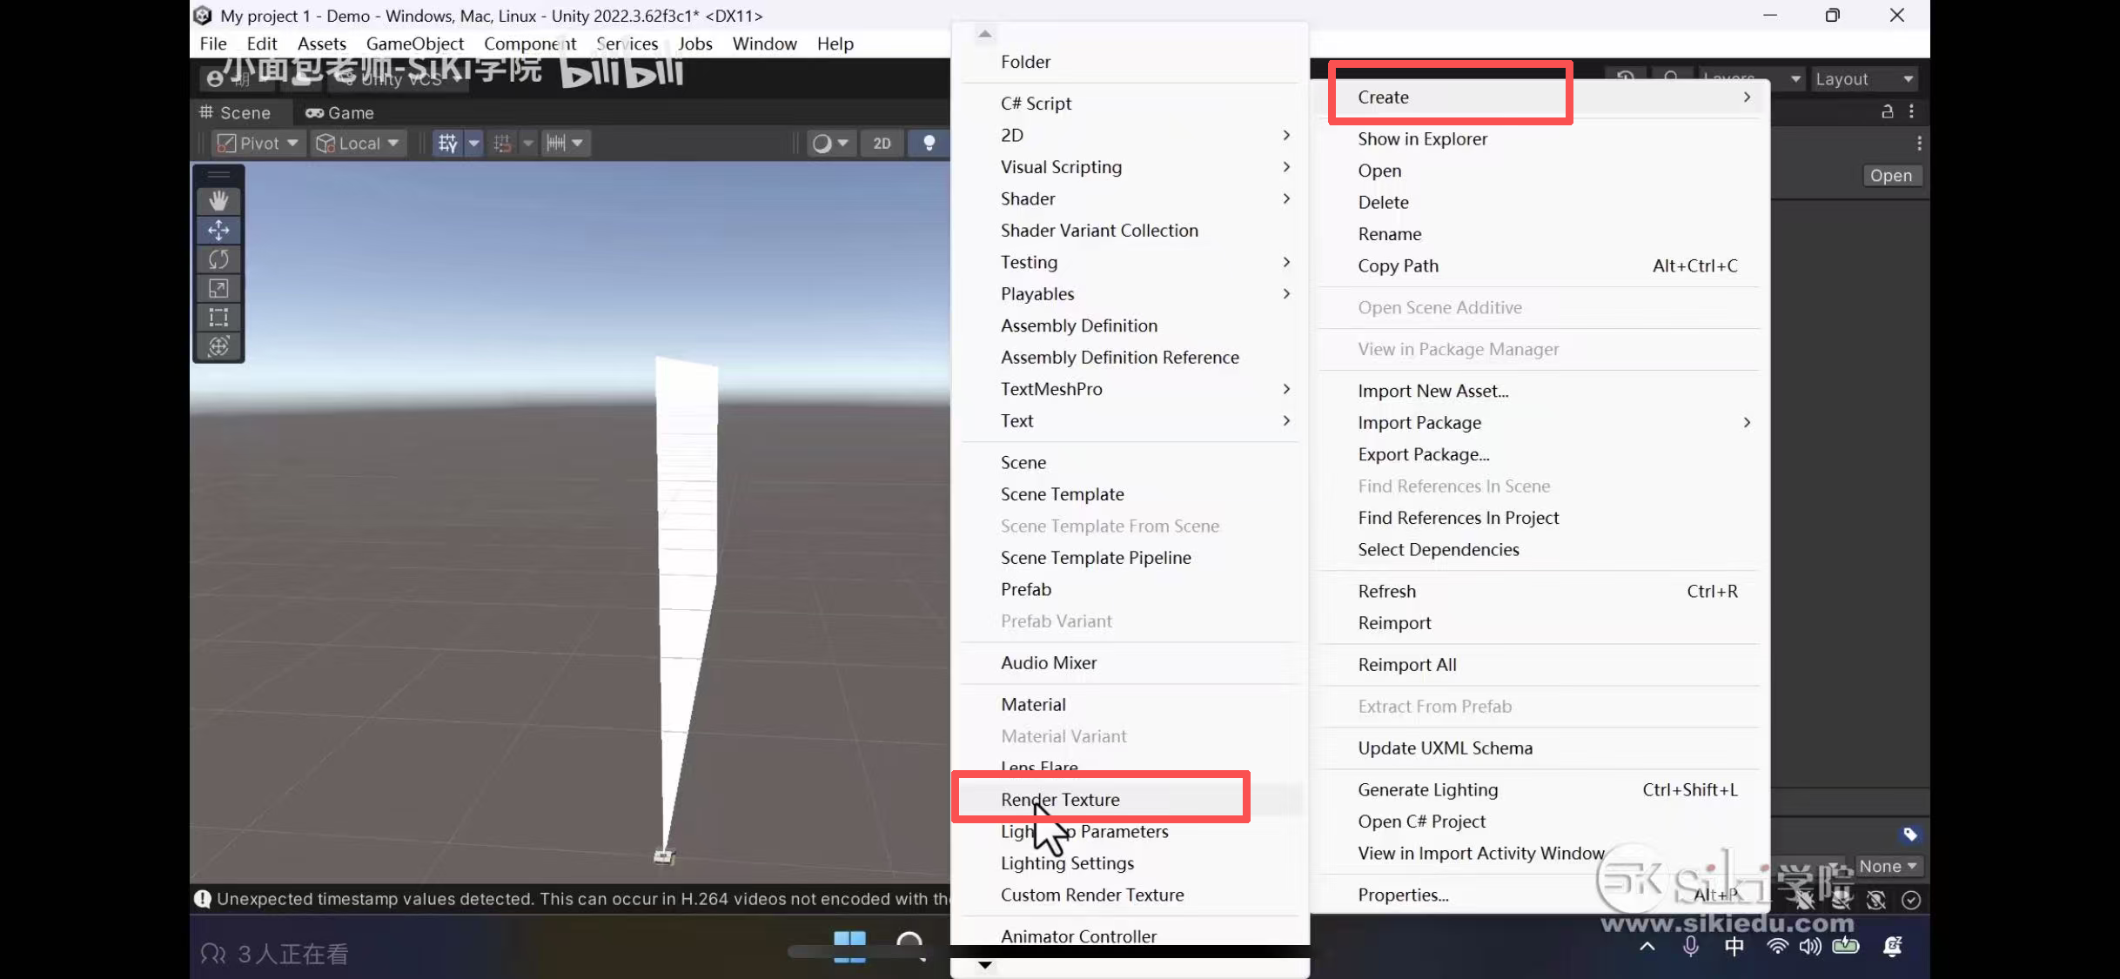
Task: Open the None asset bundle dropdown
Action: click(x=1888, y=866)
